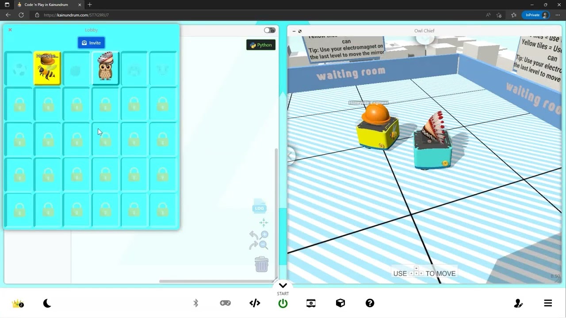Image resolution: width=566 pixels, height=318 pixels.
Task: Pop out the Owl Chief simulator view
Action: pyautogui.click(x=300, y=31)
